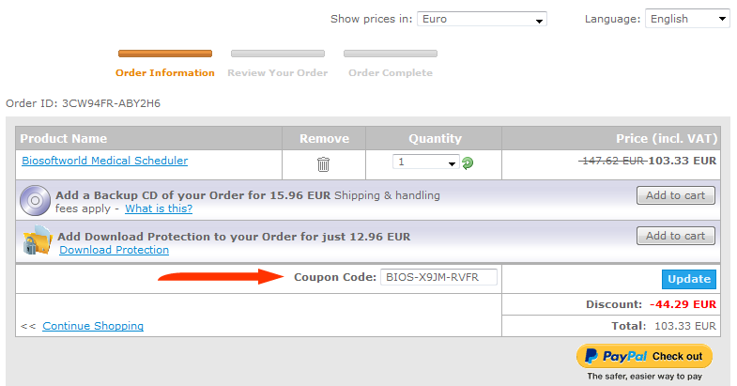The height and width of the screenshot is (386, 737).
Task: Select the Order Information step tab
Action: click(165, 73)
